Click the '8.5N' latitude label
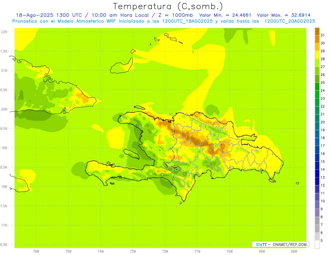The height and width of the screenshot is (255, 330). [4, 167]
